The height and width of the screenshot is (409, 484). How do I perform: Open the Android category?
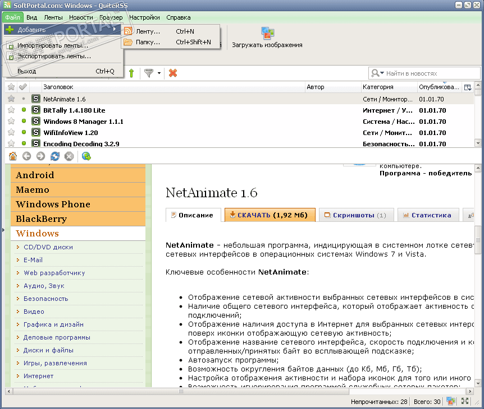pos(78,175)
